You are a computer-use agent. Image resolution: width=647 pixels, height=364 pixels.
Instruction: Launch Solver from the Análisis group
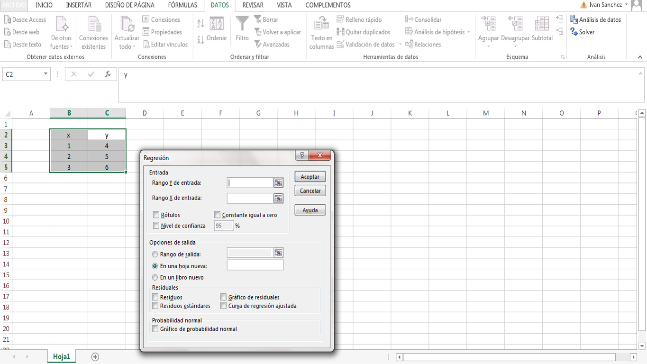(582, 32)
